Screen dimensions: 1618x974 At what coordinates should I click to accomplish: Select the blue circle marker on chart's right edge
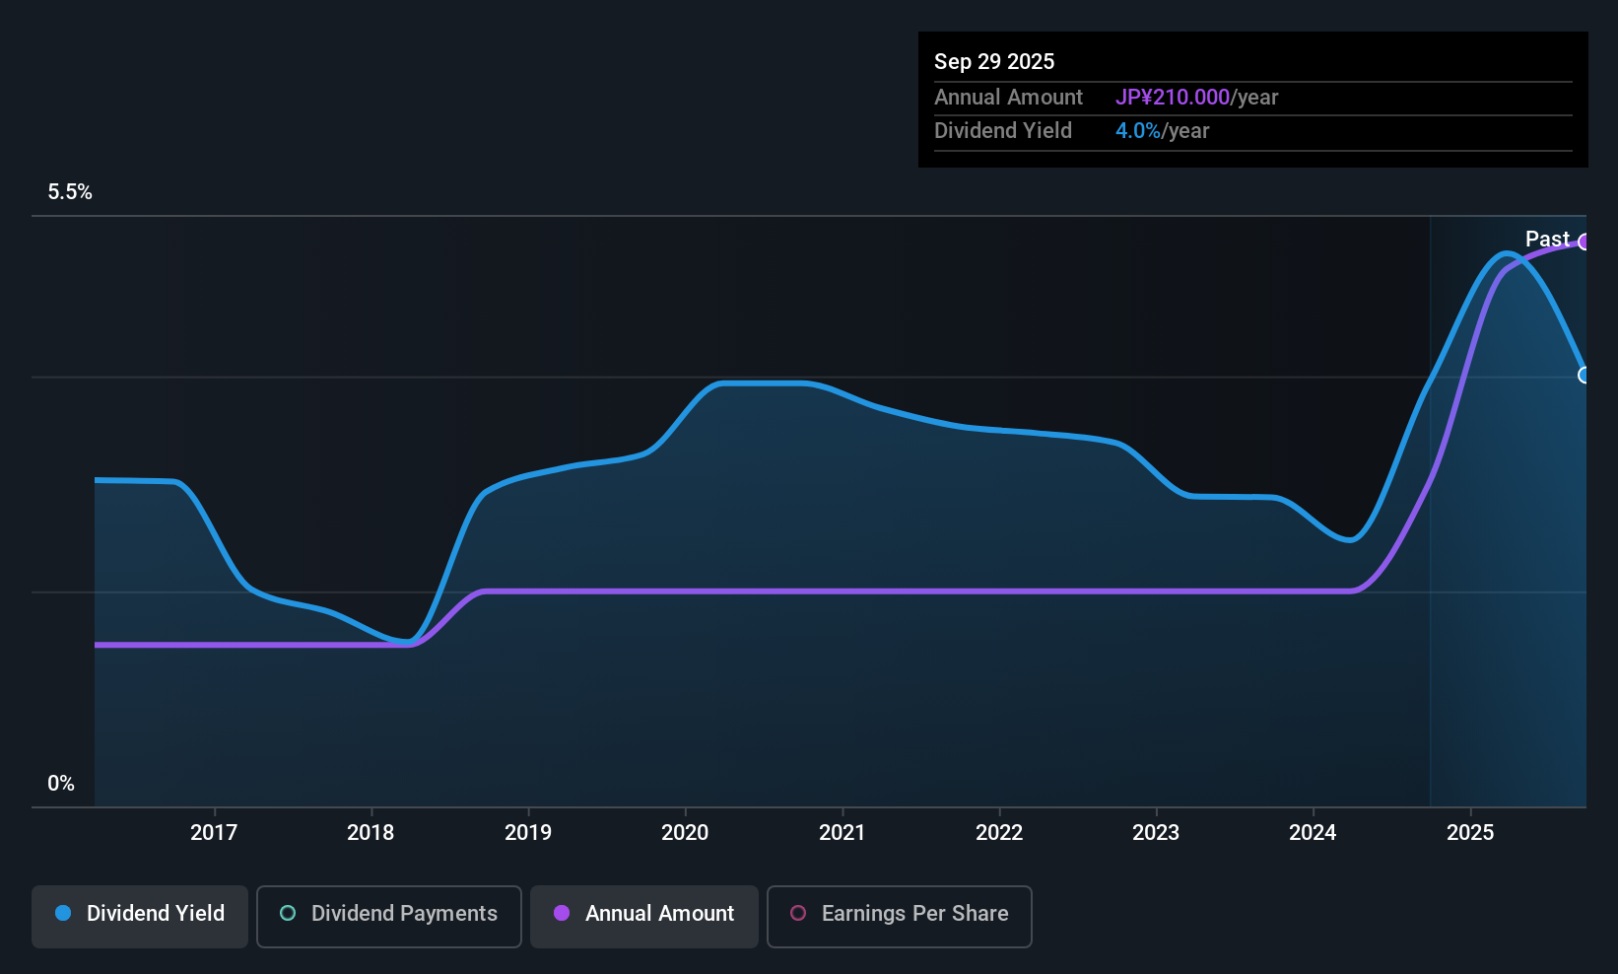coord(1584,375)
